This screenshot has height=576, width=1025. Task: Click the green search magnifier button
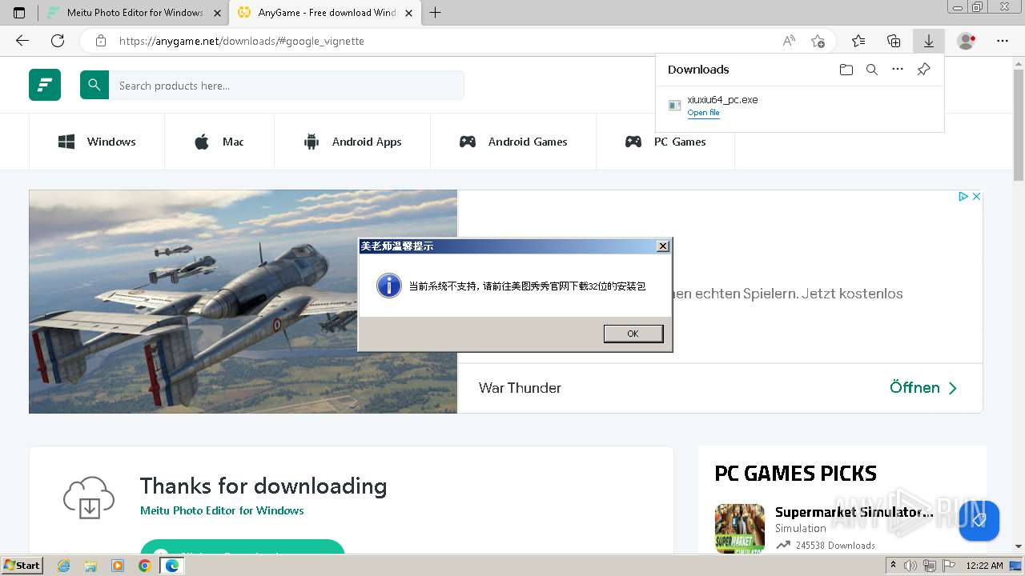tap(94, 85)
